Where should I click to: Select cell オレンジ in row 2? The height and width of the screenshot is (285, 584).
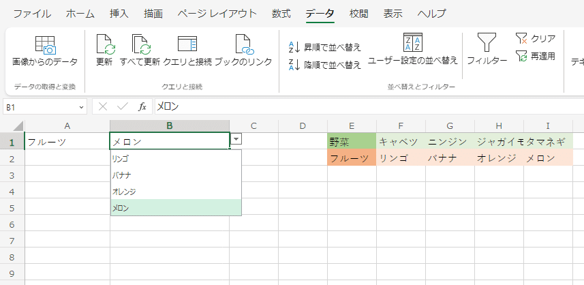coord(499,158)
